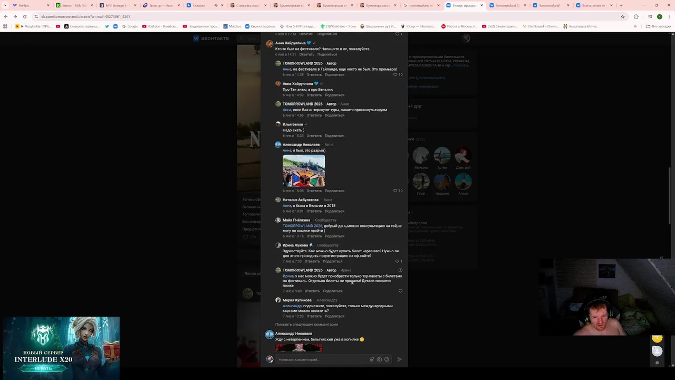Open photo attached by Александр Николаев

click(304, 170)
